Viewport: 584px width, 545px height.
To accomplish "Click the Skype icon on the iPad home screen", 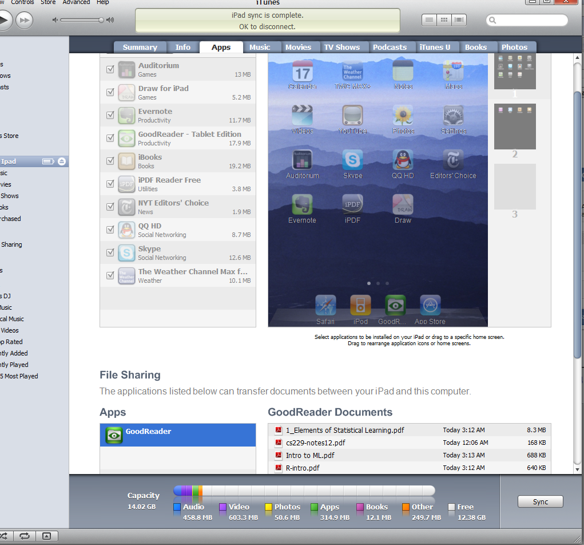I will click(x=352, y=160).
